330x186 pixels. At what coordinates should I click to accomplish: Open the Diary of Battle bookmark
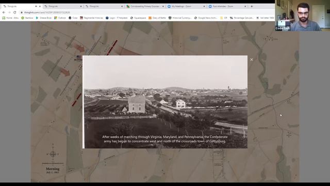(157, 18)
